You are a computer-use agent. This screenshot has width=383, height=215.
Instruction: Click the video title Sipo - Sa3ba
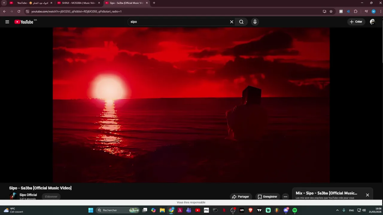pyautogui.click(x=40, y=188)
